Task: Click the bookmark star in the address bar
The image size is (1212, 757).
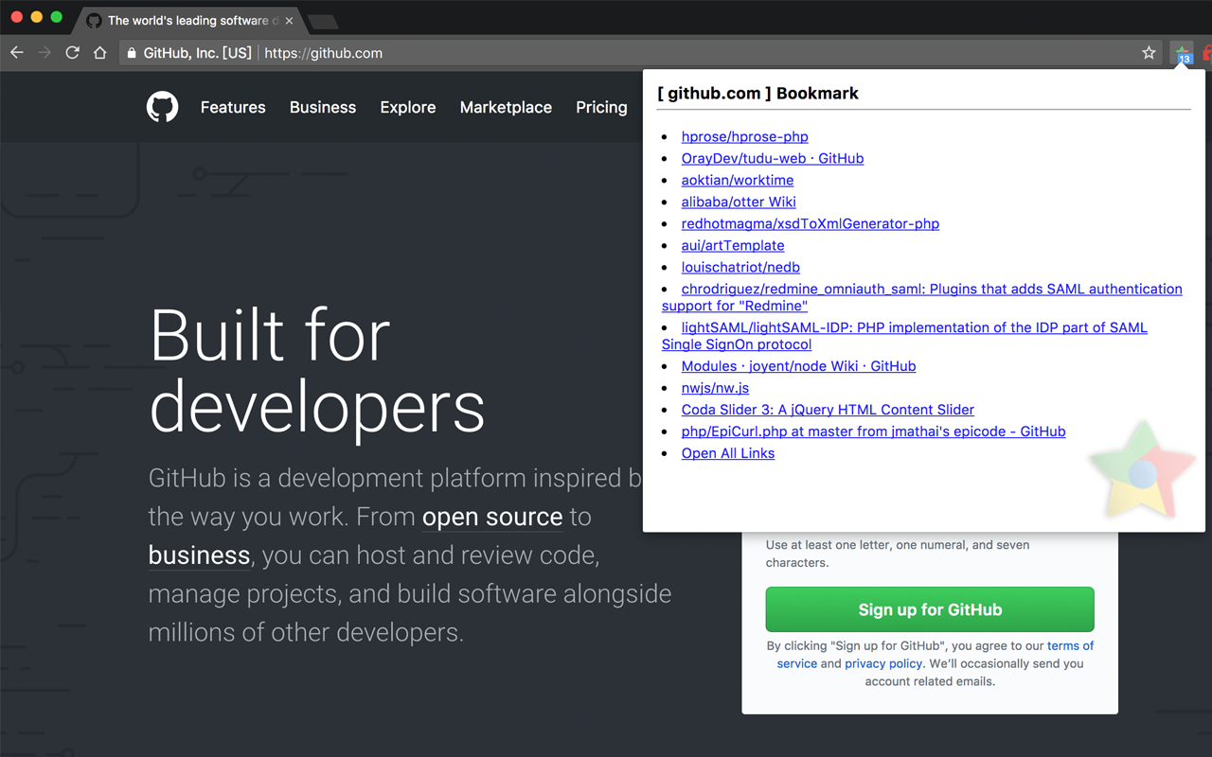Action: click(1148, 53)
